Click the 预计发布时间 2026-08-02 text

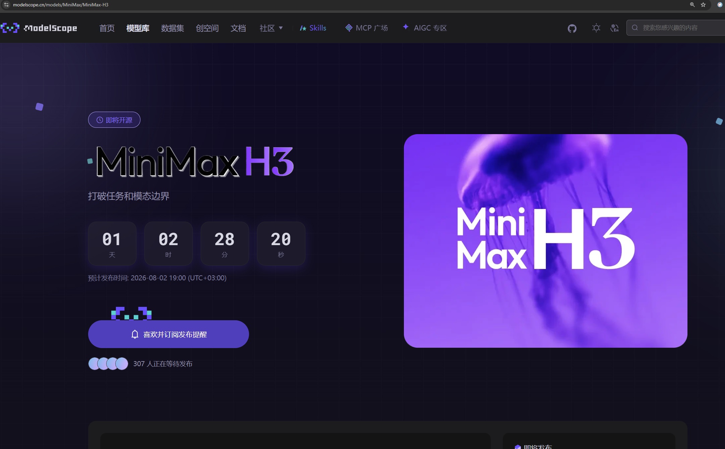157,278
